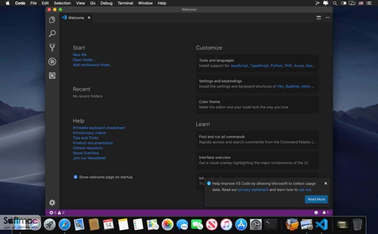
Task: Open System Preferences from the dock
Action: pos(256,224)
